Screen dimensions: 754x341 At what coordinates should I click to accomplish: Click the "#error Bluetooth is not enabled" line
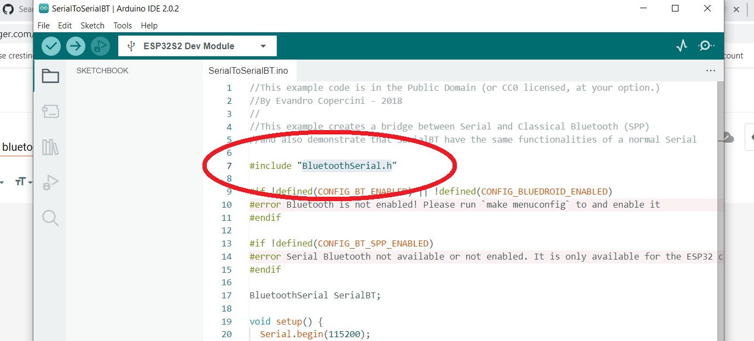tap(455, 204)
